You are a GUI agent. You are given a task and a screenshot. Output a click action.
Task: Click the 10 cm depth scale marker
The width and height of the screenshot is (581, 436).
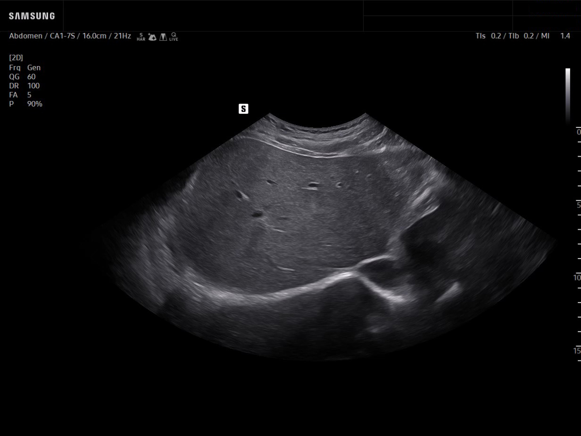coord(576,278)
